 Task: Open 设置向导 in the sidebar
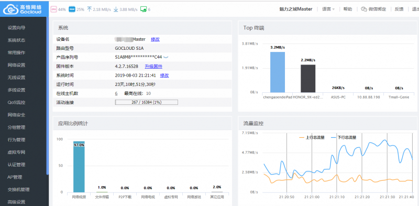tap(17, 28)
